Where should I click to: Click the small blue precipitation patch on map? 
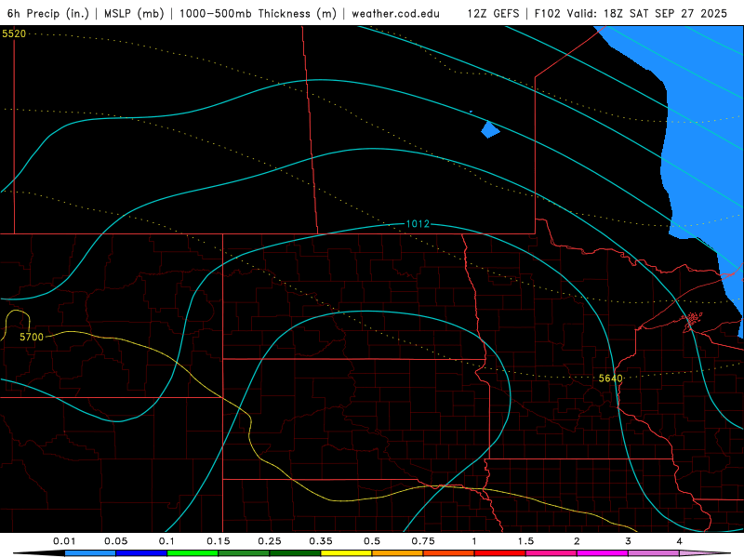490,129
